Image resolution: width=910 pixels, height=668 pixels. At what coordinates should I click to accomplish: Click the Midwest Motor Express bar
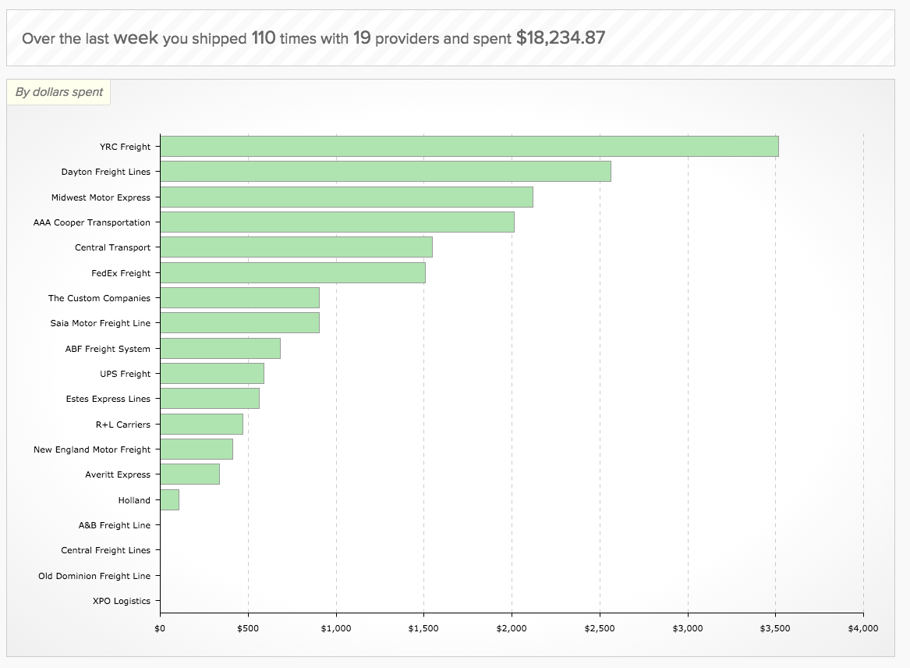pos(347,197)
